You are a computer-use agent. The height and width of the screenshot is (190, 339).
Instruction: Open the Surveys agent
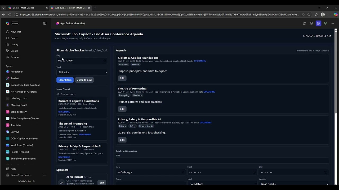click(x=15, y=132)
